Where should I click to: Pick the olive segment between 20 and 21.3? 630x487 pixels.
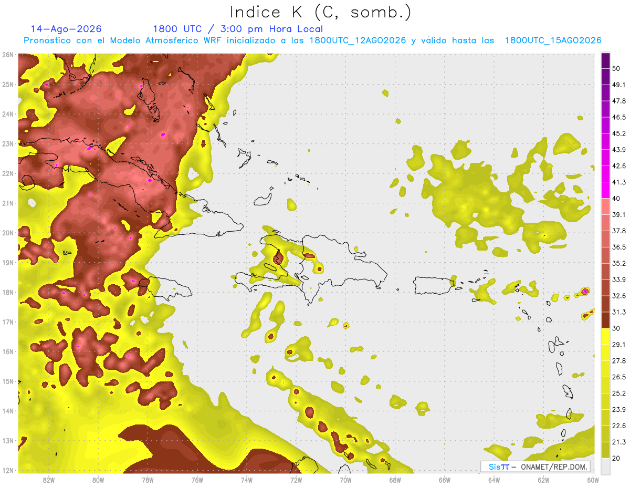pyautogui.click(x=605, y=450)
